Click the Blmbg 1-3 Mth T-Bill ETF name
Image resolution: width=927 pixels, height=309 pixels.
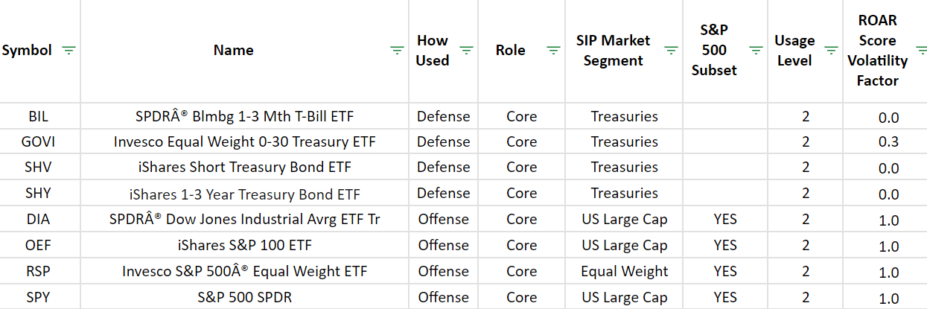tap(245, 116)
